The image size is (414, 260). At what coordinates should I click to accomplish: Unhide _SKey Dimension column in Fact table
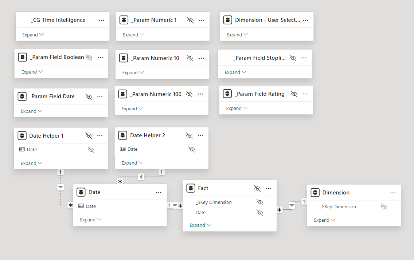(x=260, y=202)
